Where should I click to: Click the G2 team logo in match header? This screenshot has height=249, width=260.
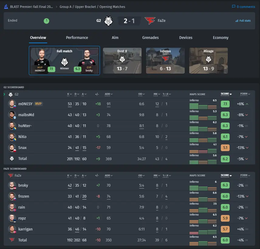[x=108, y=21]
